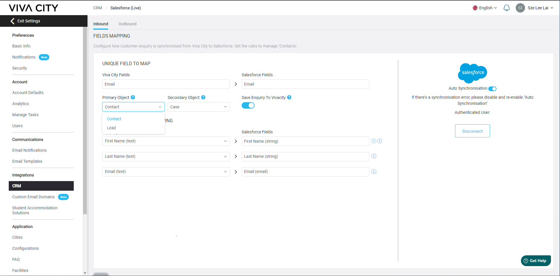The height and width of the screenshot is (276, 560).
Task: Click the sidebar vertical scrollbar
Action: coord(85,121)
